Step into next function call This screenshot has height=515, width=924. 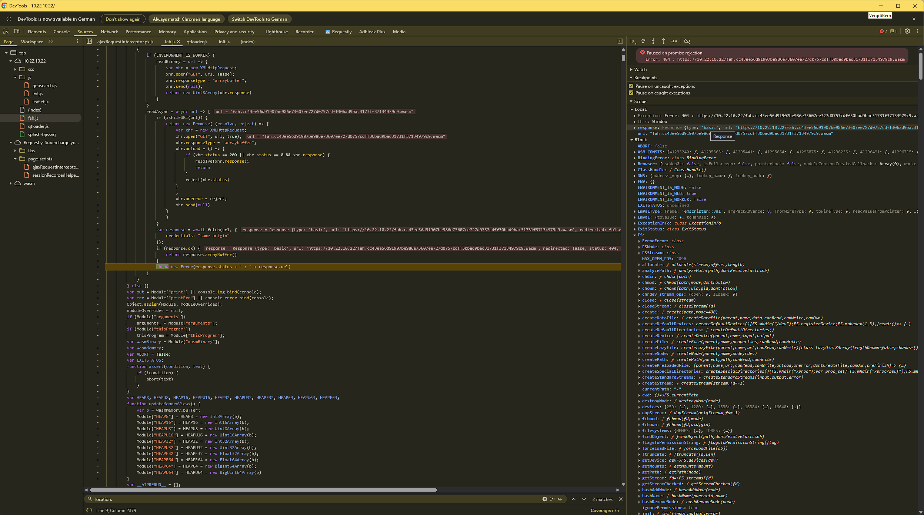[x=653, y=41]
